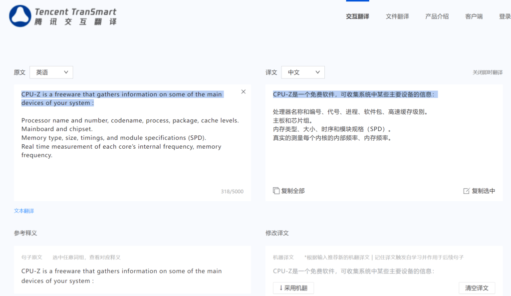511x296 pixels.
Task: Go to 产品介绍 in navigation
Action: point(437,16)
